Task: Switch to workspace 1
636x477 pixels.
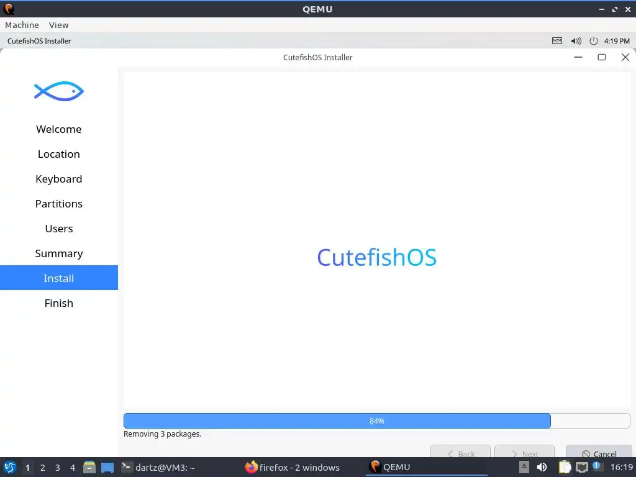Action: pyautogui.click(x=27, y=468)
